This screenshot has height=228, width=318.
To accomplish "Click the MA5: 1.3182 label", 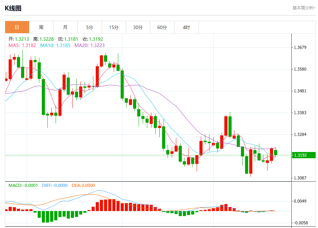I will [22, 45].
